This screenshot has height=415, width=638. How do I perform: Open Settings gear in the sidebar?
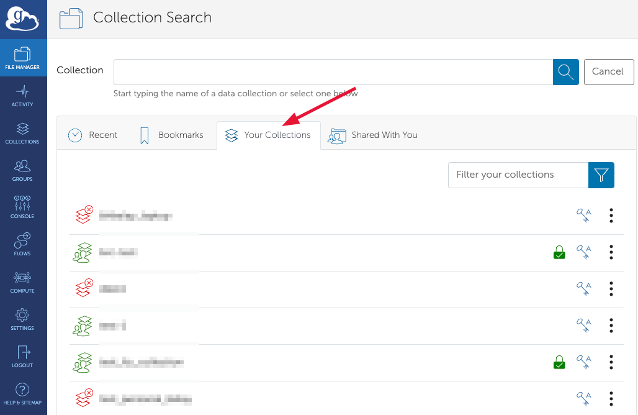[x=23, y=319]
